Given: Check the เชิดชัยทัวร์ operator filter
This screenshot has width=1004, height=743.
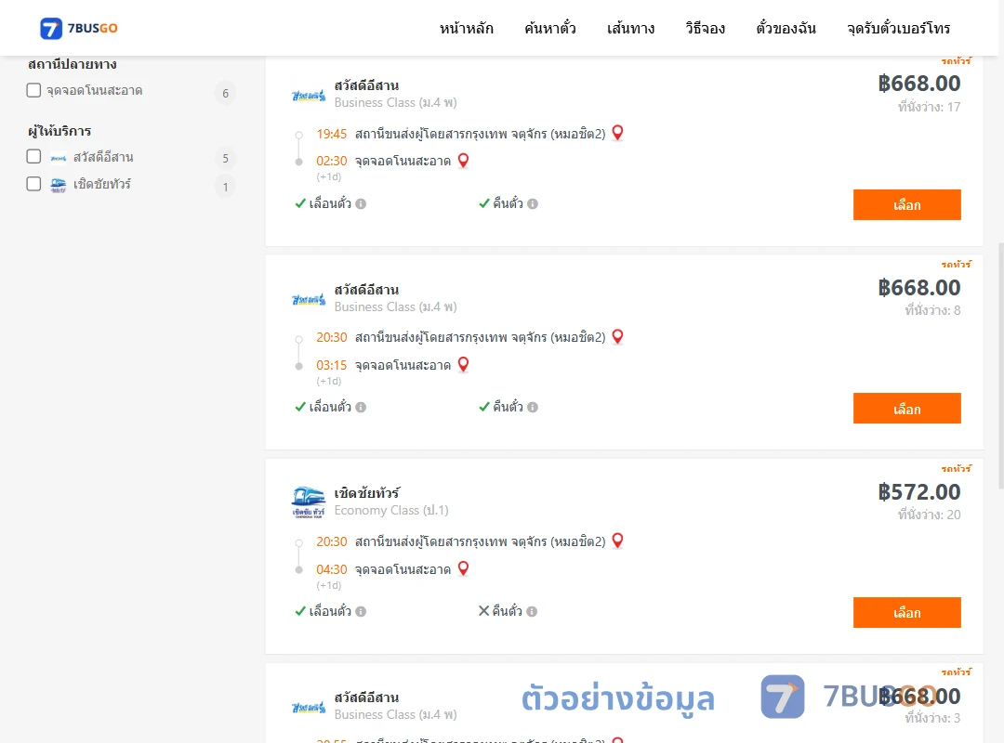Looking at the screenshot, I should tap(34, 184).
